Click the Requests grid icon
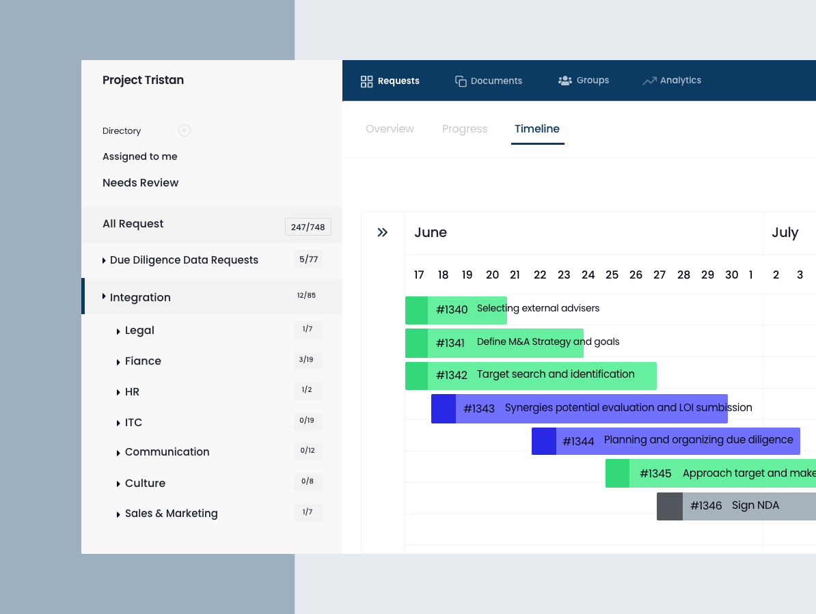Viewport: 816px width, 614px height. point(366,81)
